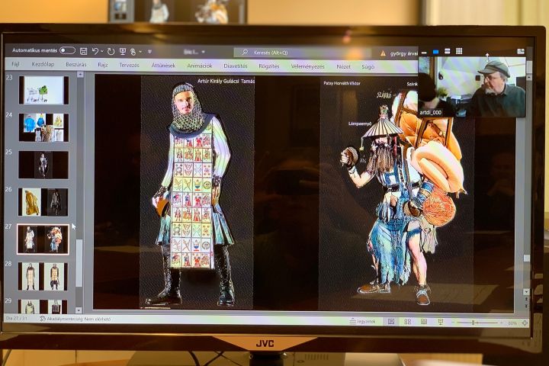Viewport: 549px width, 366px height.
Task: Click the Redo icon
Action: (x=111, y=52)
